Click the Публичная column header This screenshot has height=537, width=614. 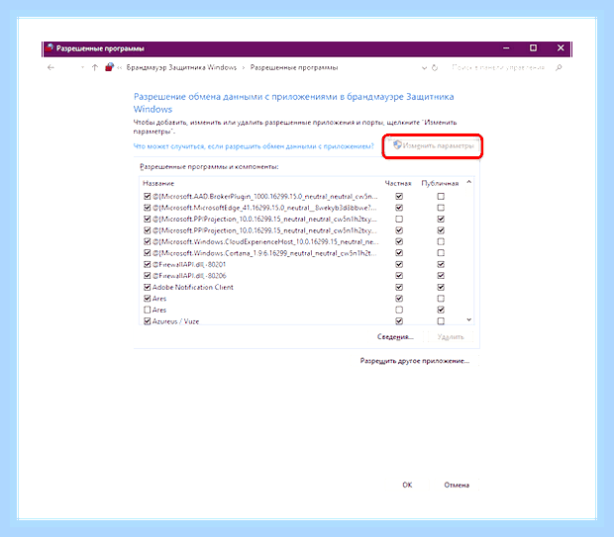pos(440,183)
